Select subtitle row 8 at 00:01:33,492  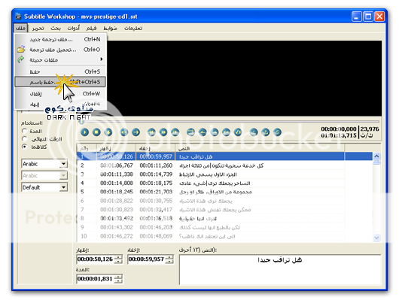pyautogui.click(x=224, y=218)
